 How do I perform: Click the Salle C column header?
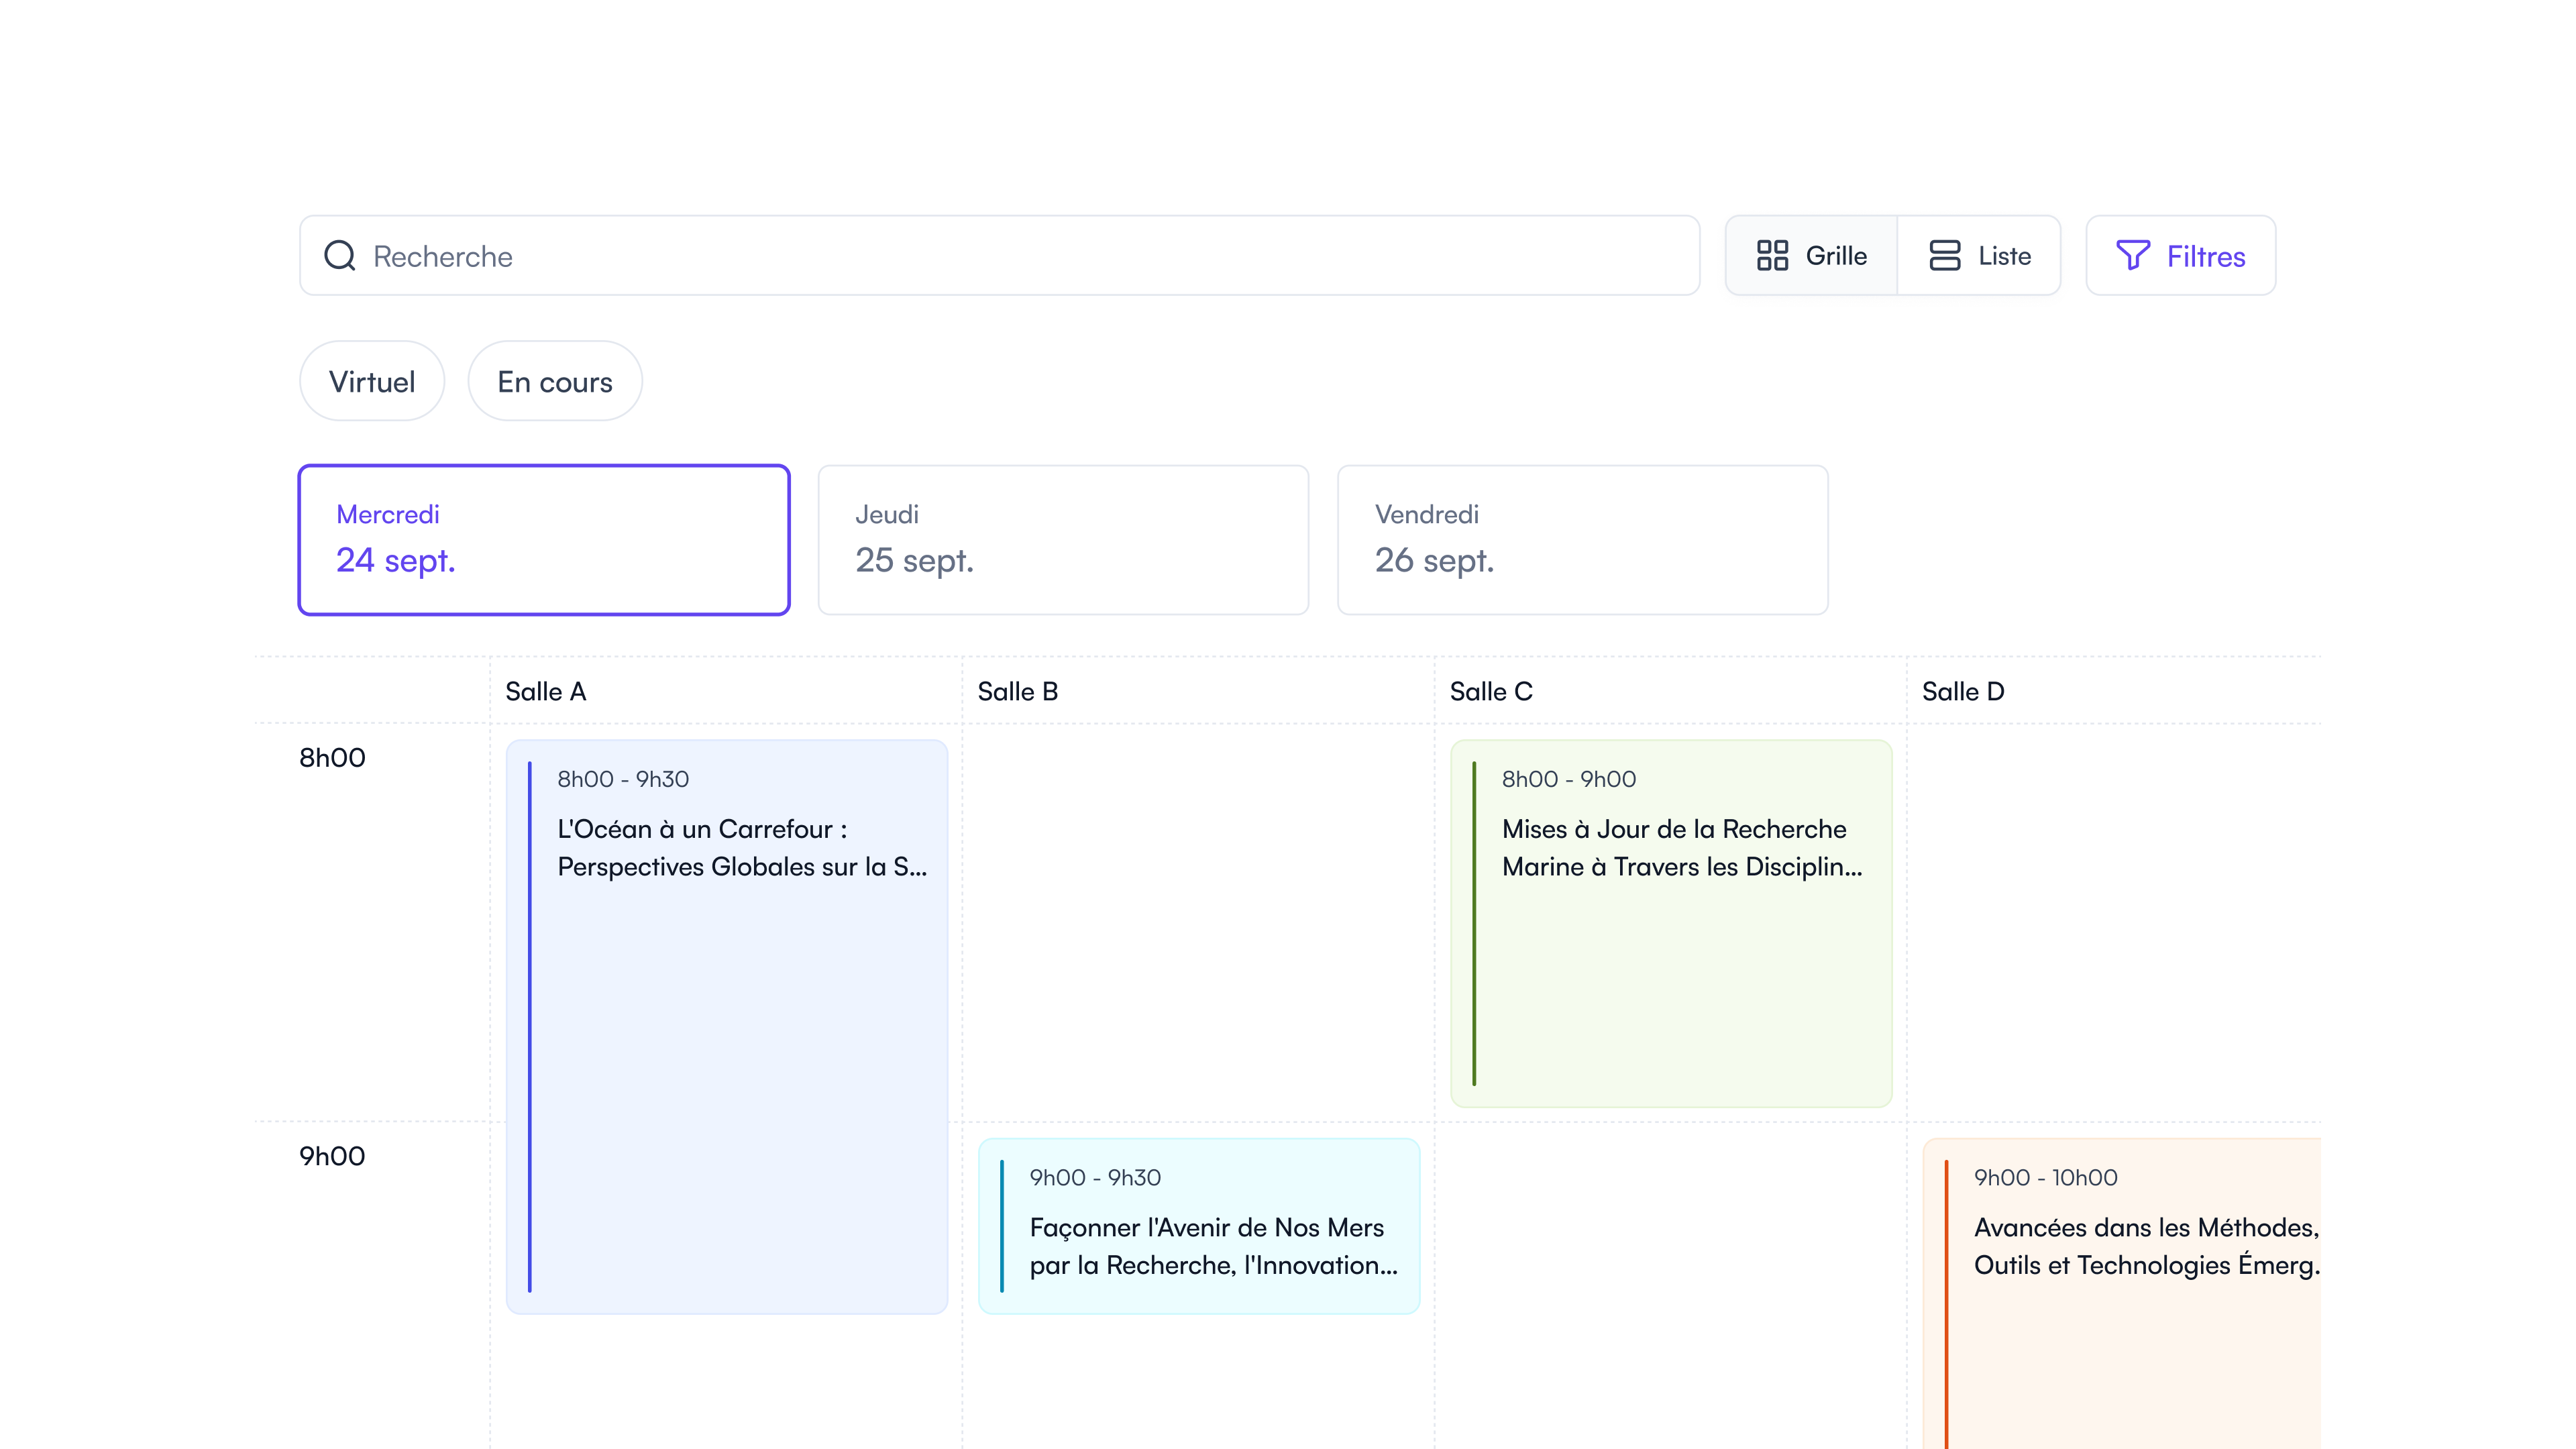click(1491, 691)
